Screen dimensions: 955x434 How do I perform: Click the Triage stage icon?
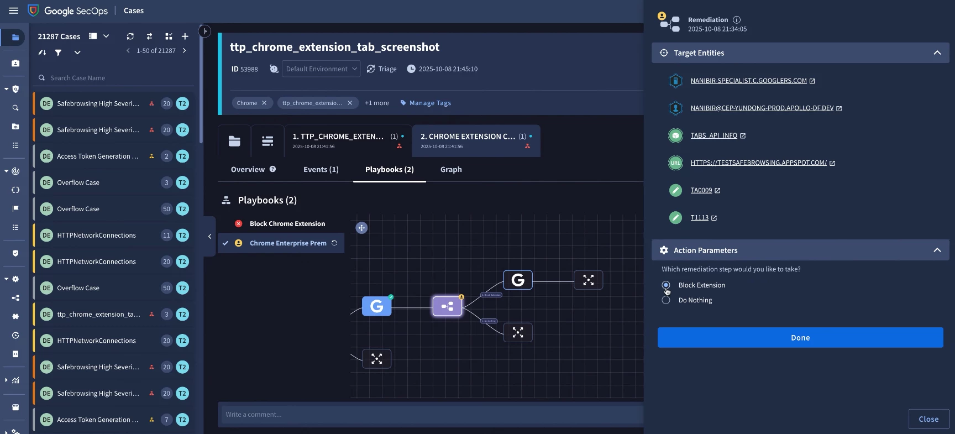coord(371,69)
